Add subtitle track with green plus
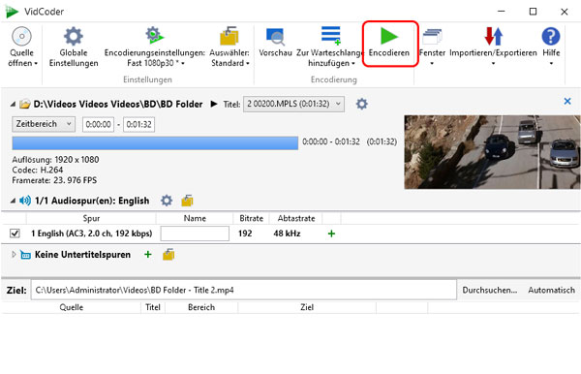Viewport: 581px width, 374px height. [148, 254]
